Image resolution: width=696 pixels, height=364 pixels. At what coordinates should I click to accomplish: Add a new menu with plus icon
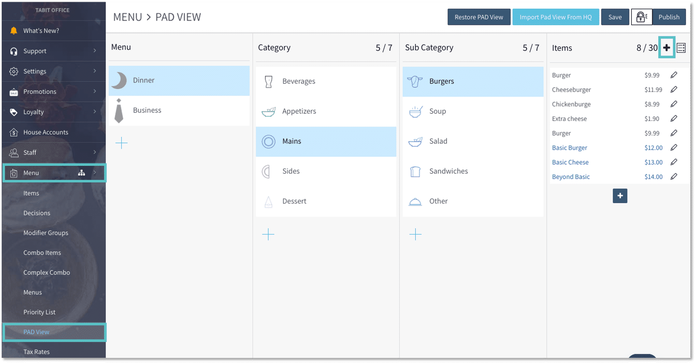click(121, 143)
